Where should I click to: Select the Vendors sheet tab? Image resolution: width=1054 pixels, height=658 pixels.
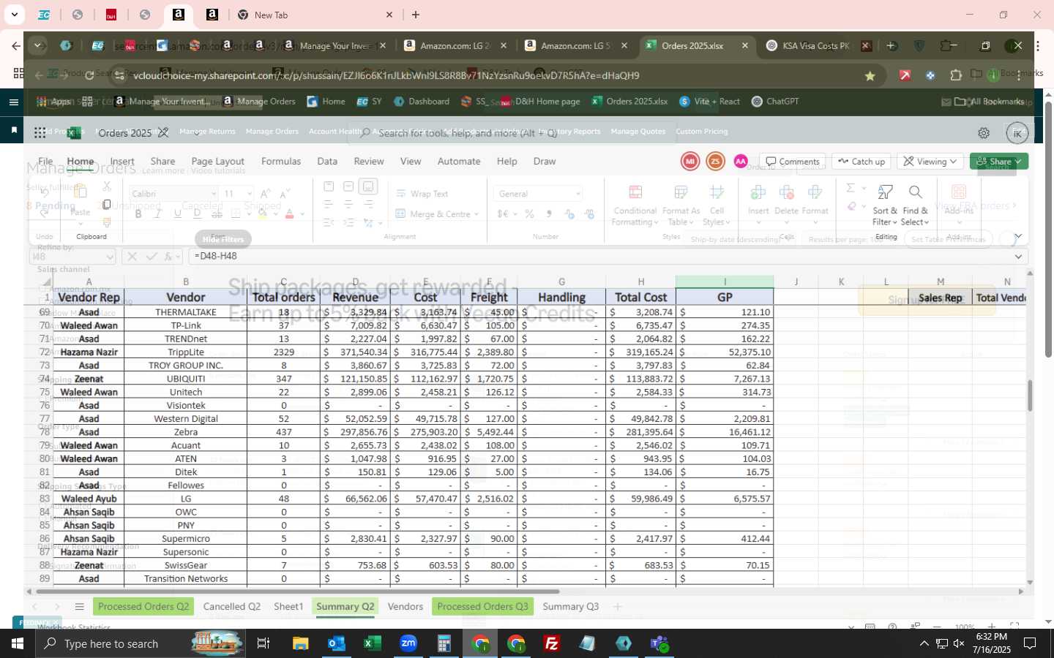click(405, 607)
